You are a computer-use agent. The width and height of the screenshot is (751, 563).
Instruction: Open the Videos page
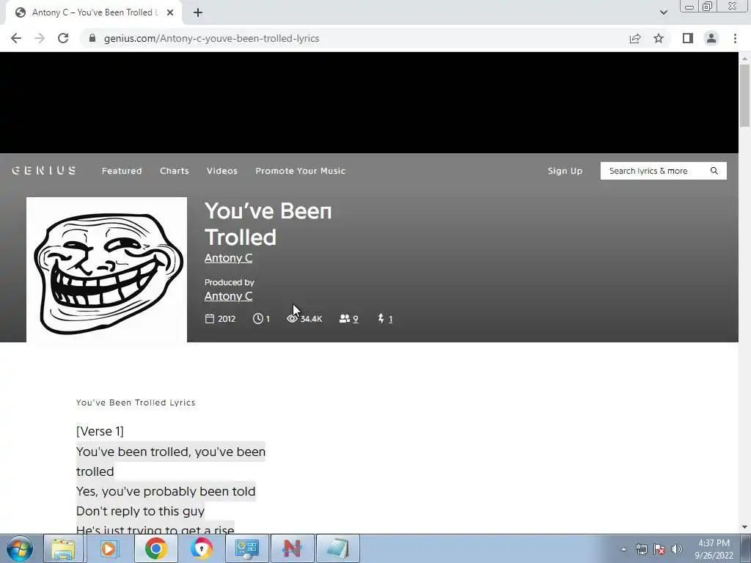pos(221,171)
